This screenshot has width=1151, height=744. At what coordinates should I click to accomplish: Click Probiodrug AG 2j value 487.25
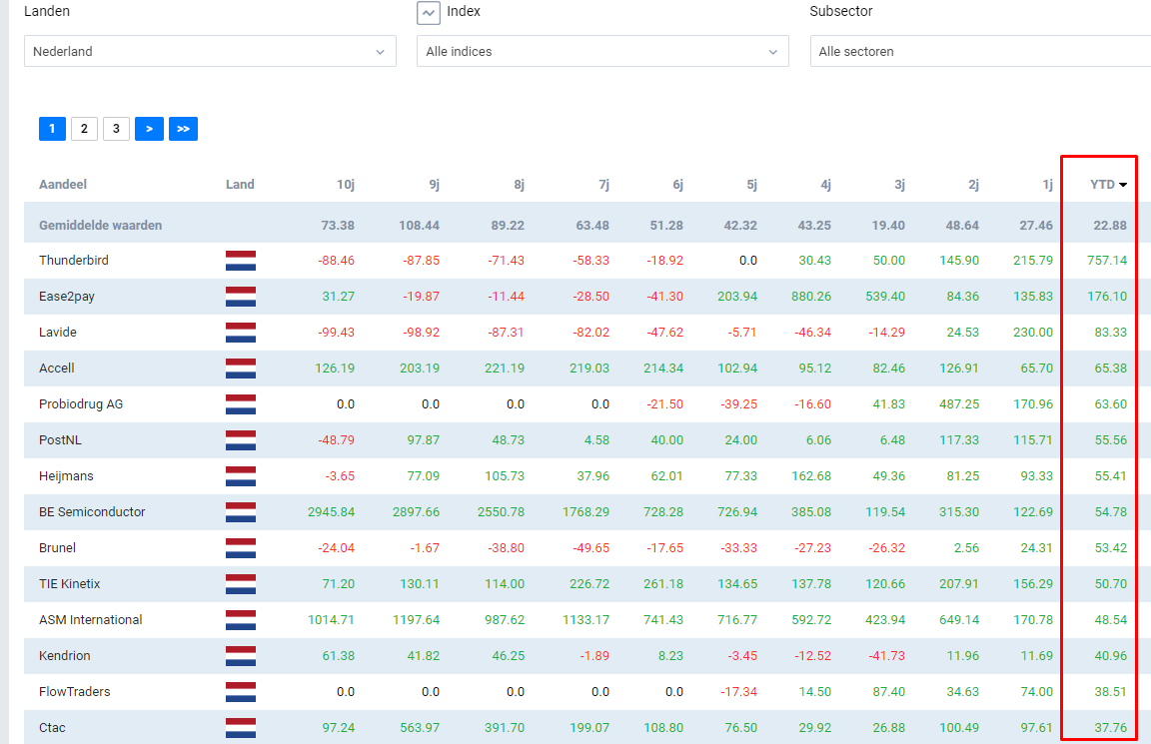(959, 404)
